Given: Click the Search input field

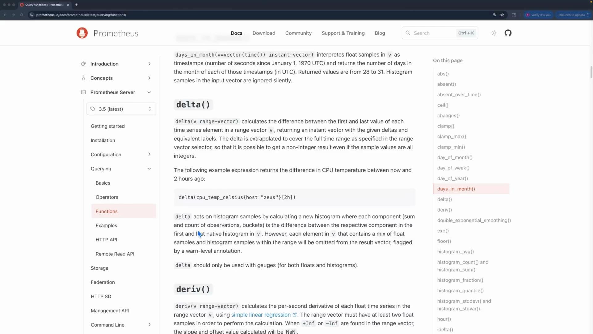Looking at the screenshot, I should click(x=440, y=33).
